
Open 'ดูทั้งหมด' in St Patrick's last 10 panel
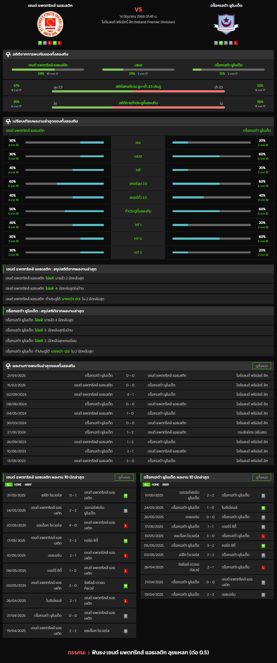[x=124, y=477]
